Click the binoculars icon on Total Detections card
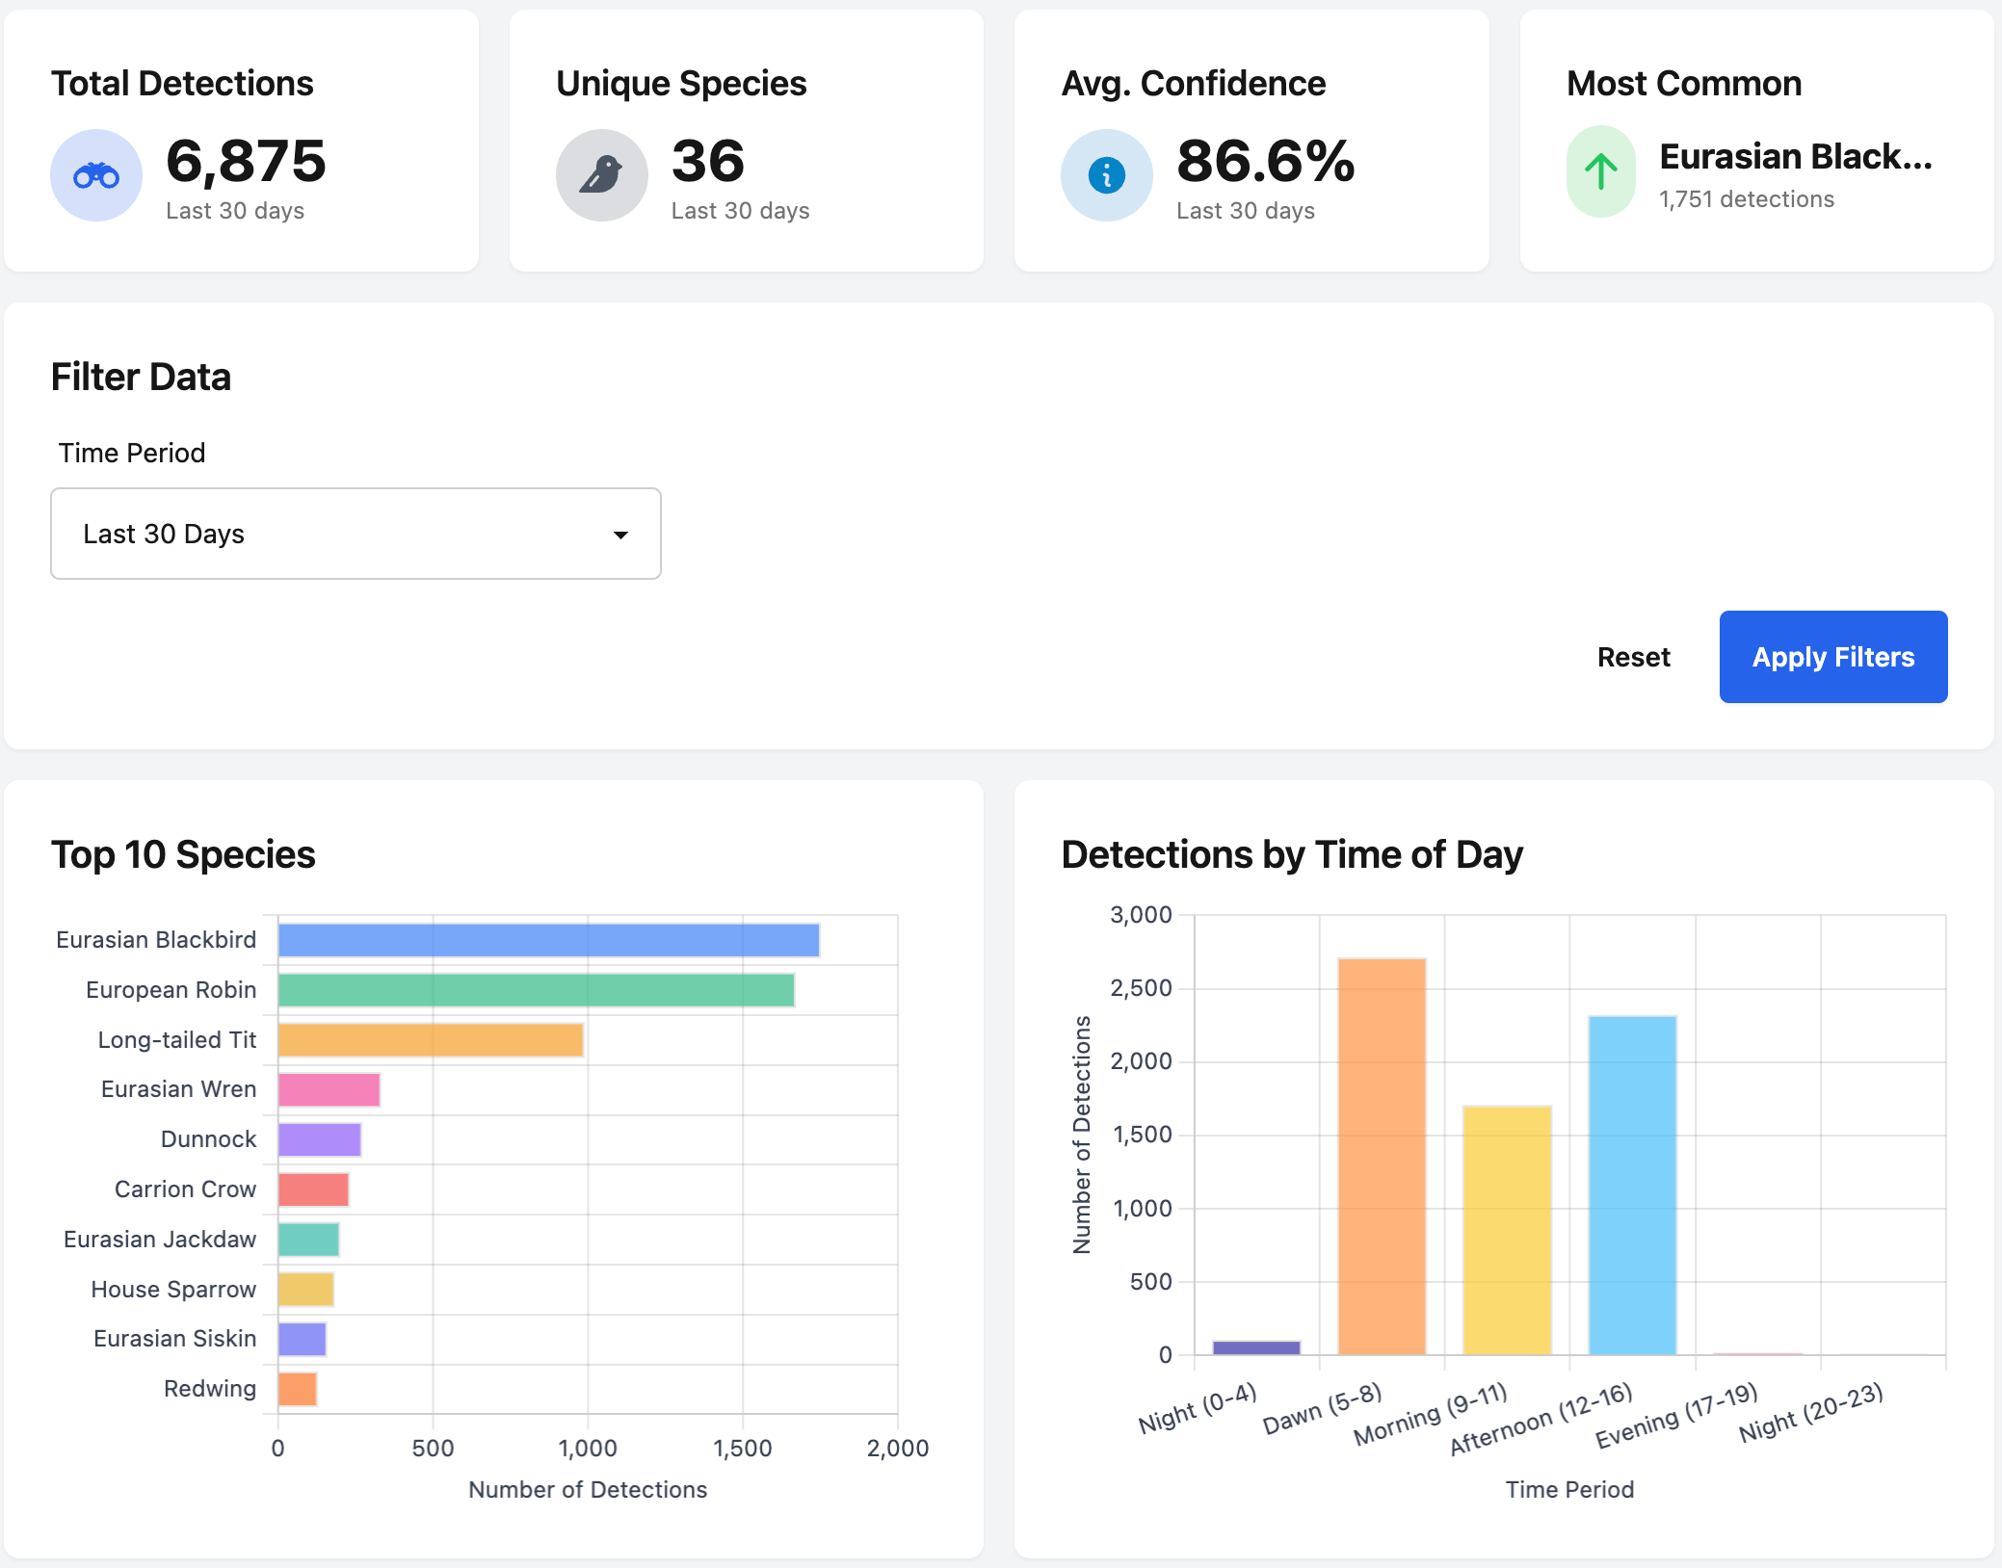 (x=96, y=174)
